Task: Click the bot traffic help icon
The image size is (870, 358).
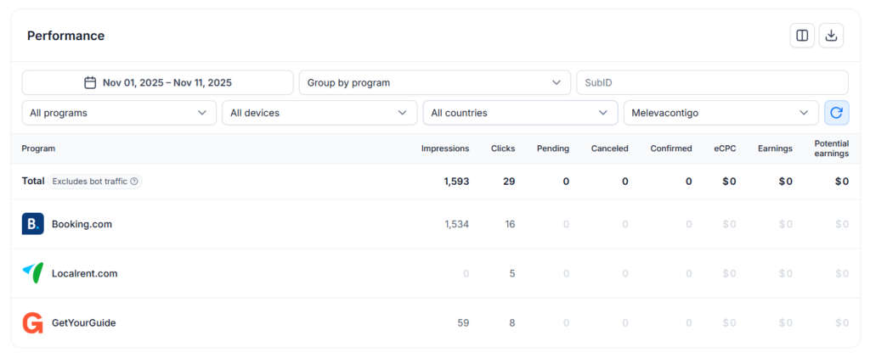Action: pos(134,182)
